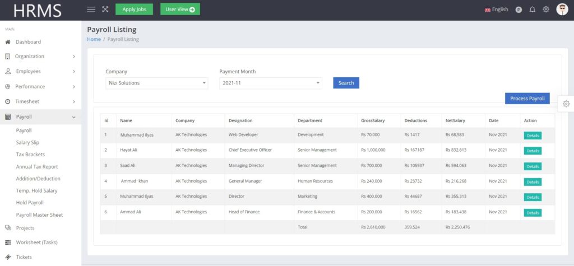Follow the Home breadcrumb link
This screenshot has width=574, height=266.
(x=94, y=39)
